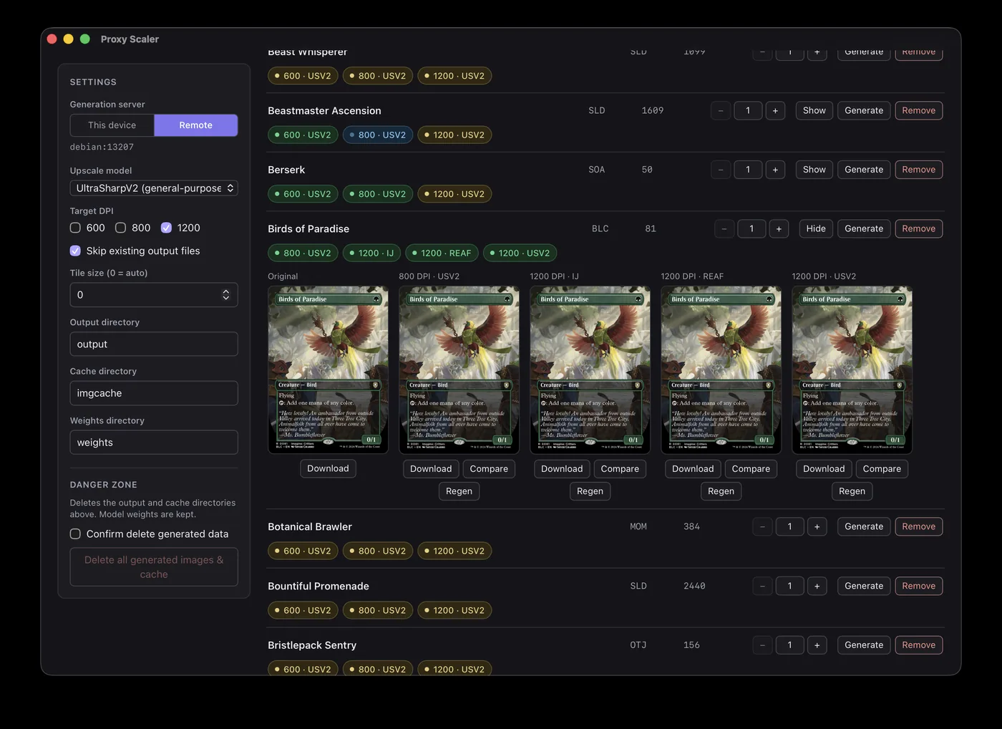Image resolution: width=1002 pixels, height=729 pixels.
Task: Click Bountiful Promenade quantity field
Action: pos(789,586)
